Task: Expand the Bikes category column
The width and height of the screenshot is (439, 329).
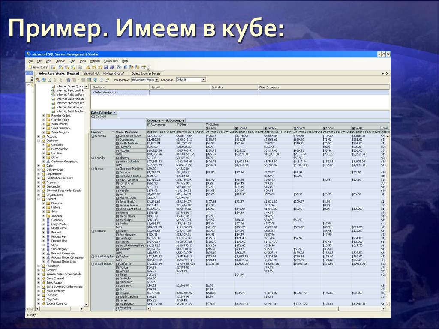Action: [178, 125]
